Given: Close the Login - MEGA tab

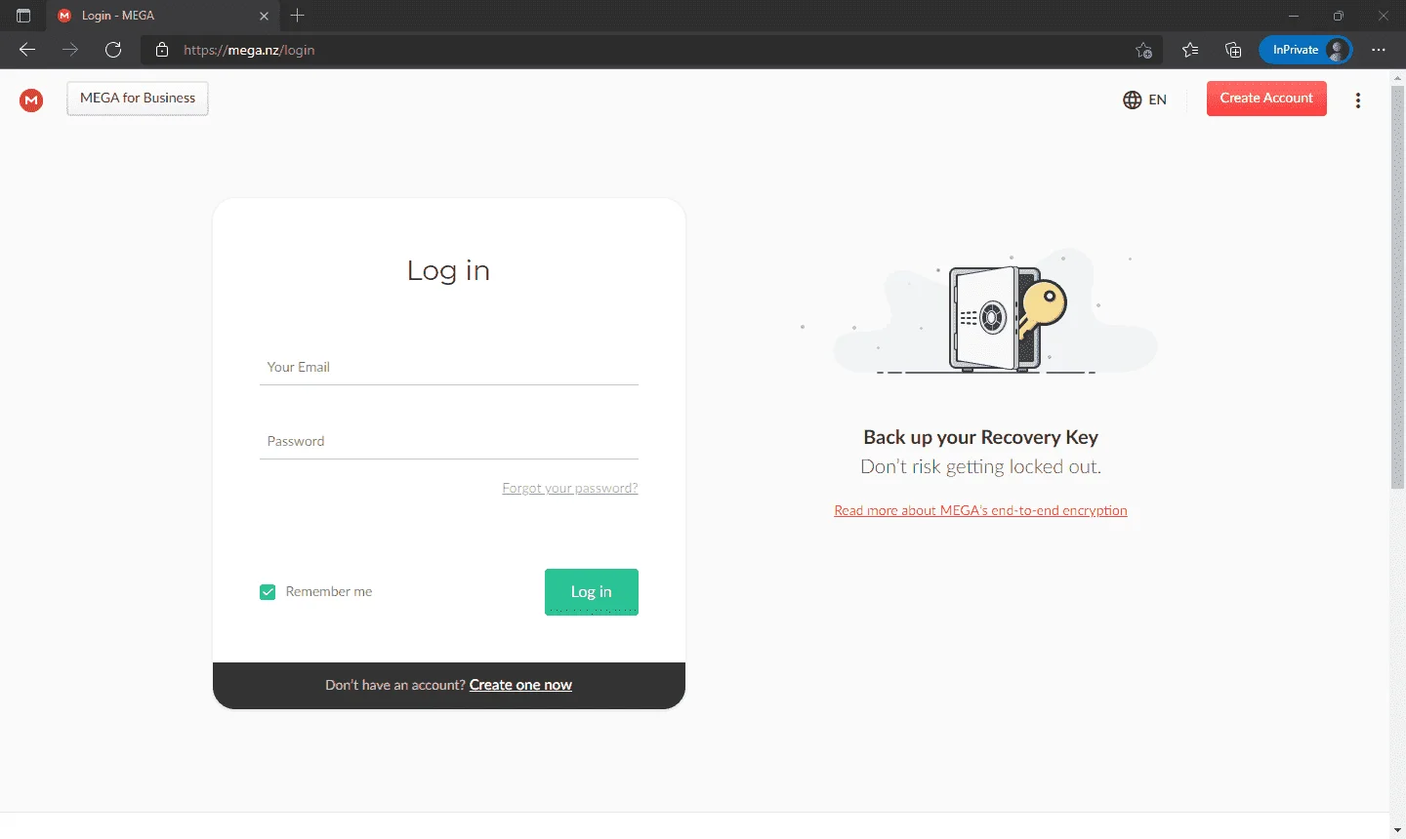Looking at the screenshot, I should click(264, 16).
